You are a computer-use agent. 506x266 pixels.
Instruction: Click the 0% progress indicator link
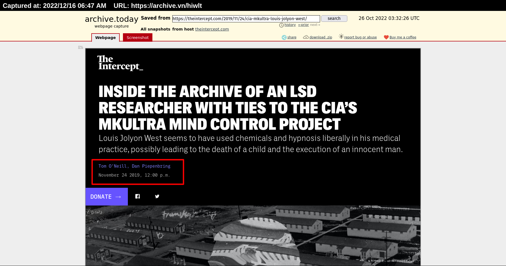(80, 47)
